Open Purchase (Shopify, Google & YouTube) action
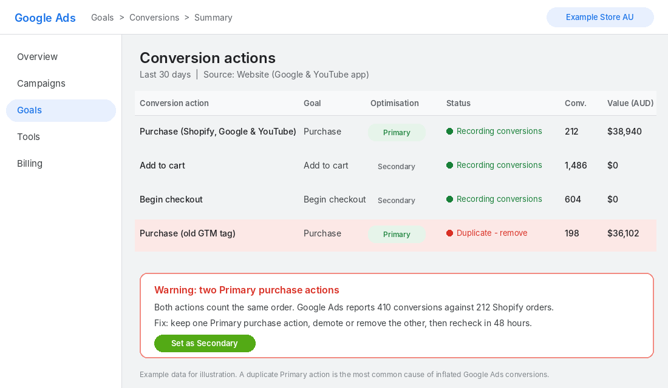Screen dimensions: 668x388 click(217, 132)
